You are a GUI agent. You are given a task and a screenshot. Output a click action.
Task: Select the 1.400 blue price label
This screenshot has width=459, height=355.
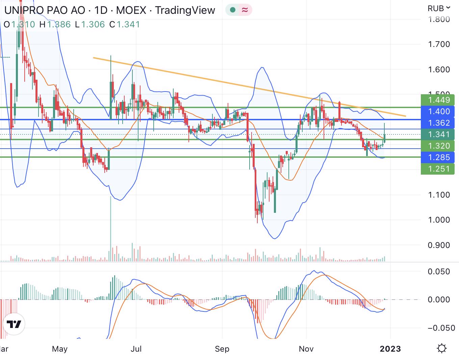438,111
